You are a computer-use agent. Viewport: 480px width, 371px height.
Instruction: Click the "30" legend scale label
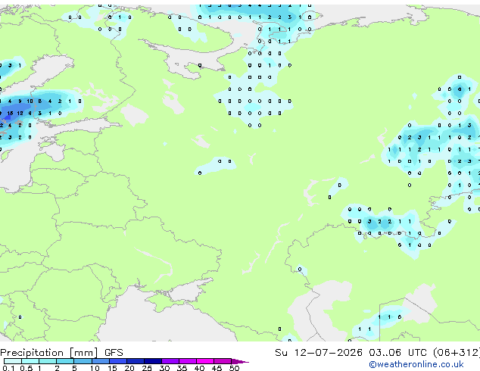pos(164,368)
